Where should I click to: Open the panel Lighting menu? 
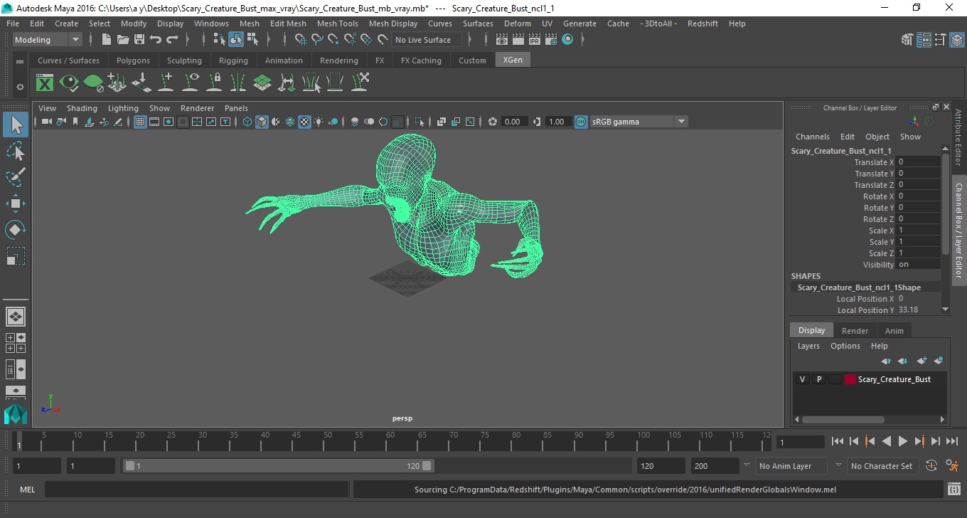[x=123, y=108]
